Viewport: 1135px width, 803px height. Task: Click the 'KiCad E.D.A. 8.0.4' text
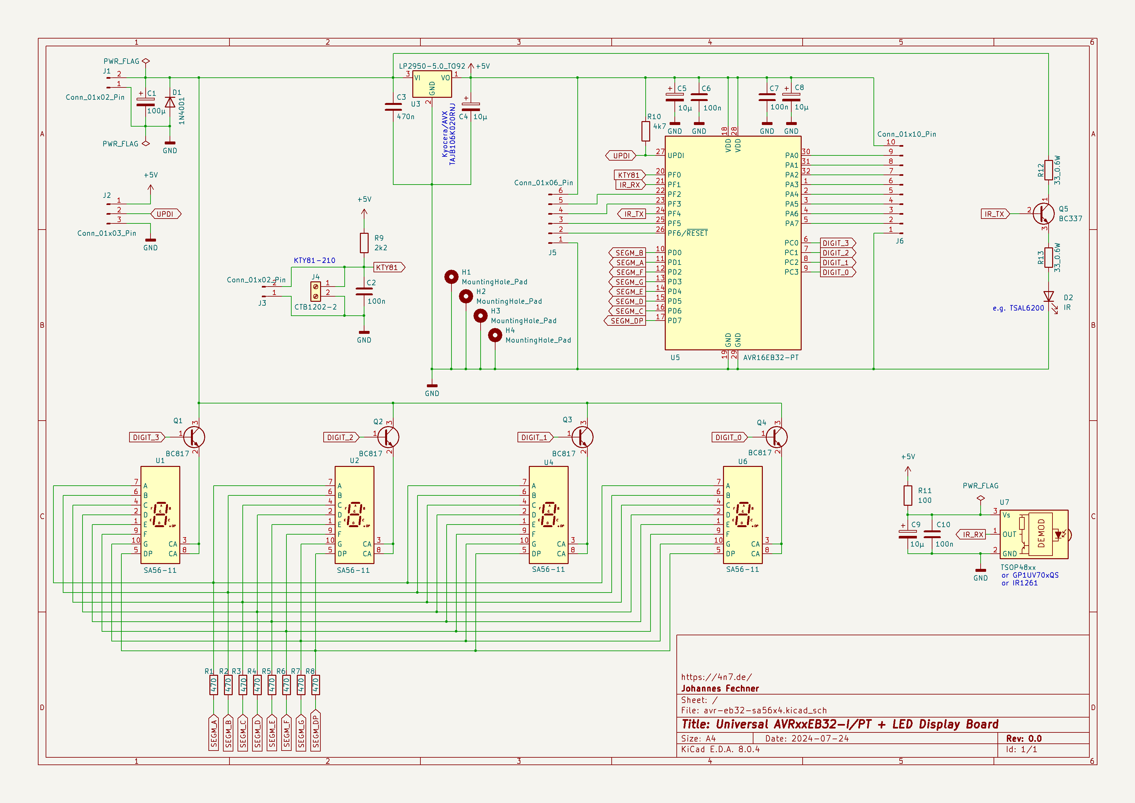point(720,749)
